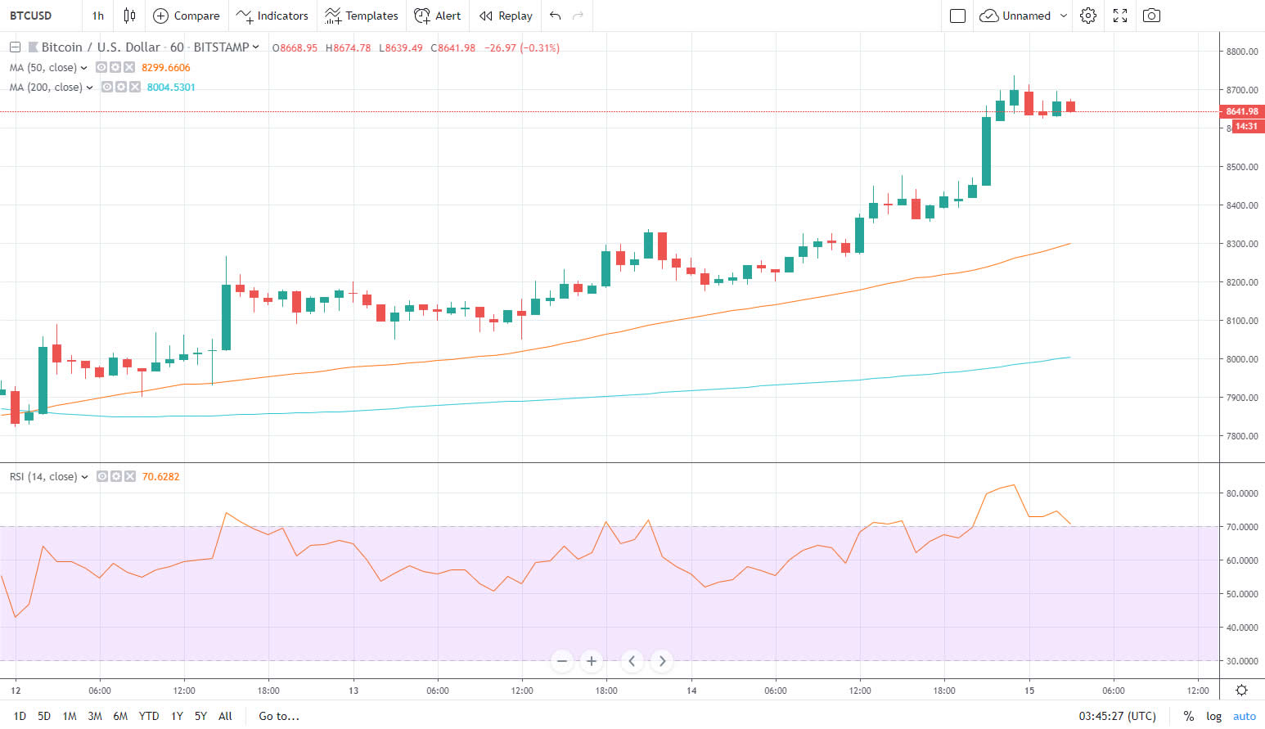Zoom out the chart with minus button

point(561,660)
